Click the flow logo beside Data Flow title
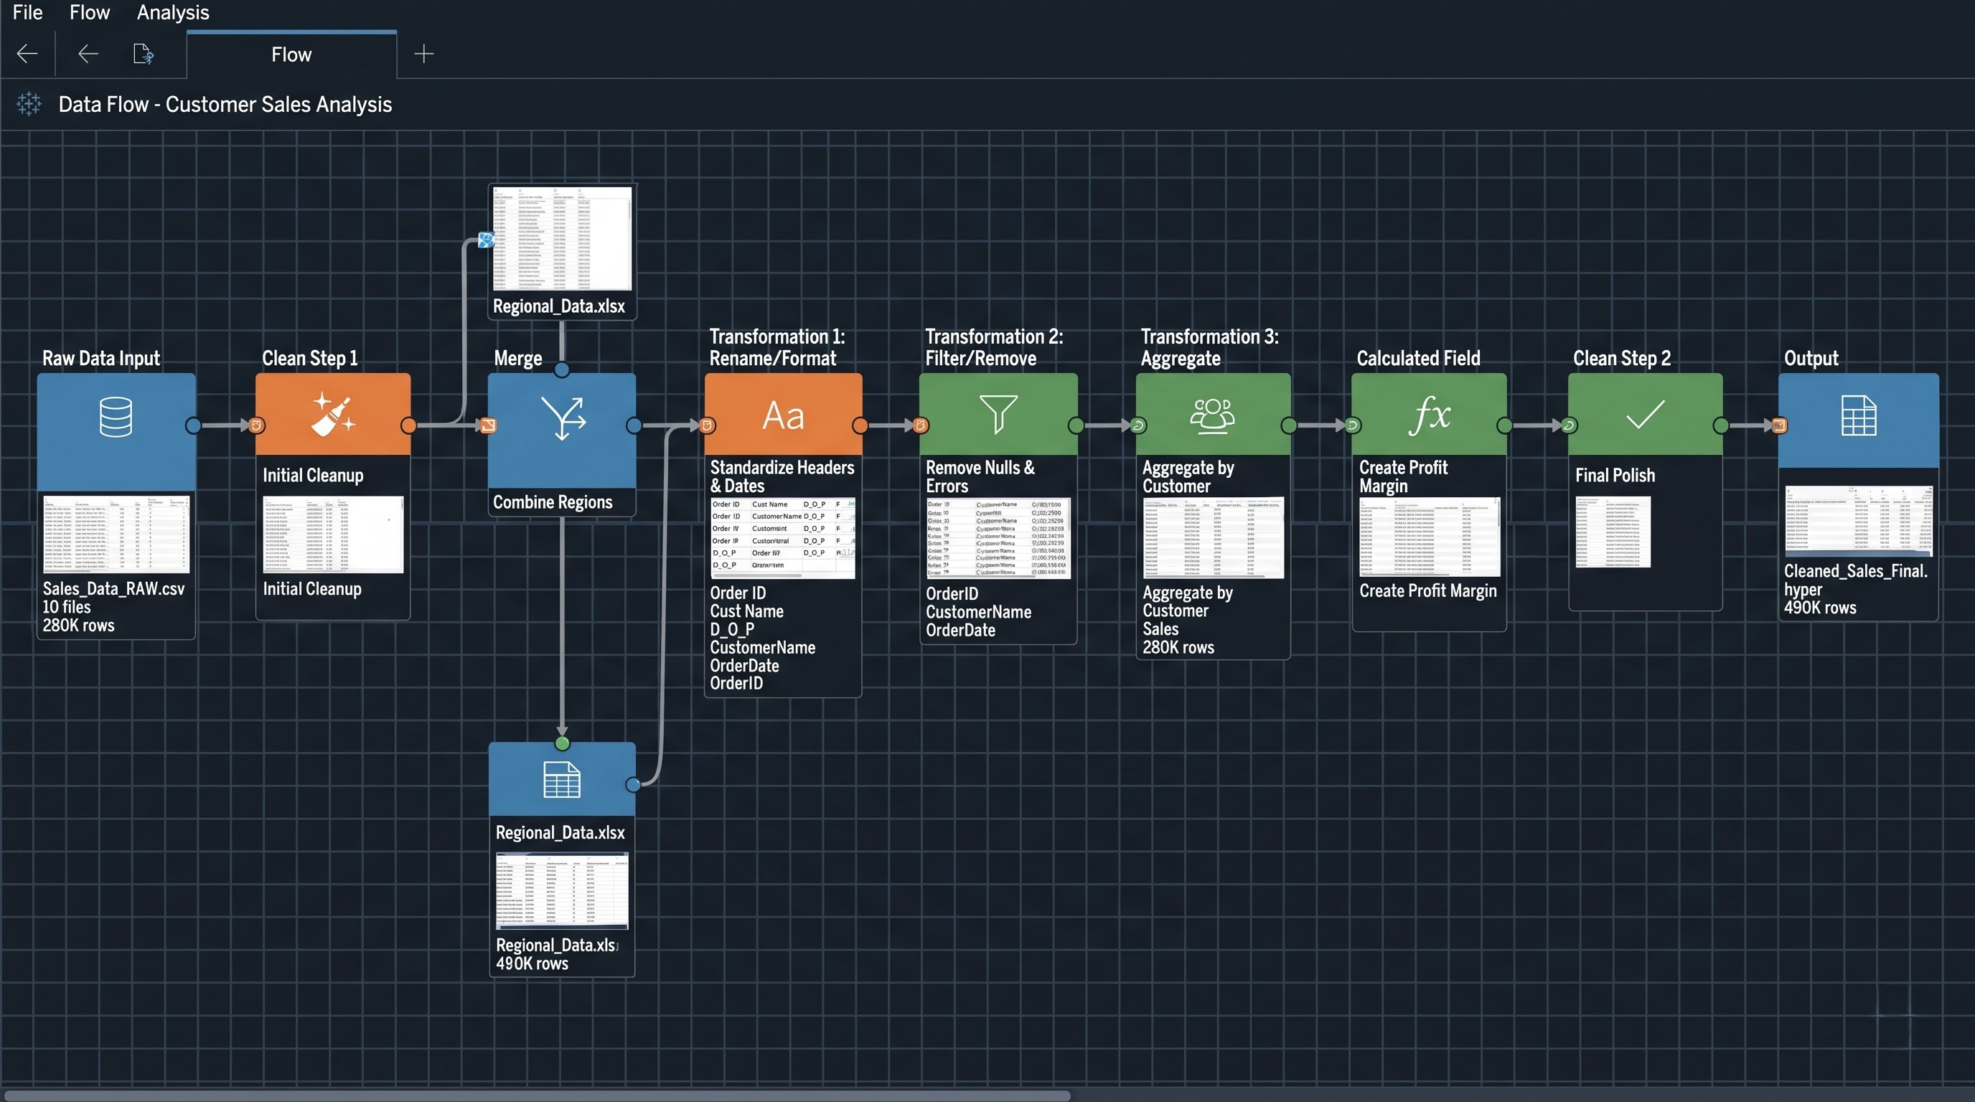Image resolution: width=1975 pixels, height=1102 pixels. tap(29, 103)
